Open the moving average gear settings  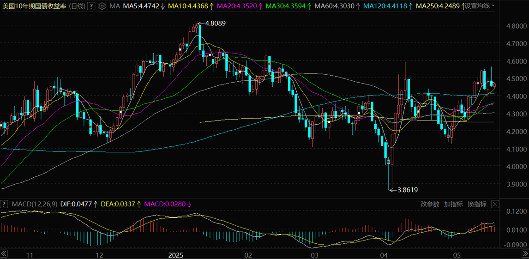[102, 6]
